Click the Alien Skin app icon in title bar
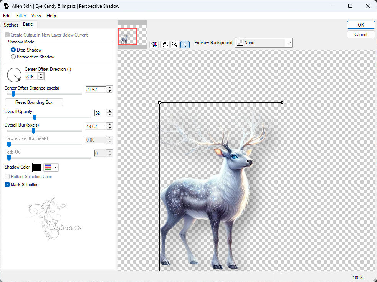Image resolution: width=377 pixels, height=282 pixels. 6,6
